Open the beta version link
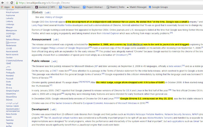This screenshot has width=203, height=127. pyautogui.click(x=175, y=66)
